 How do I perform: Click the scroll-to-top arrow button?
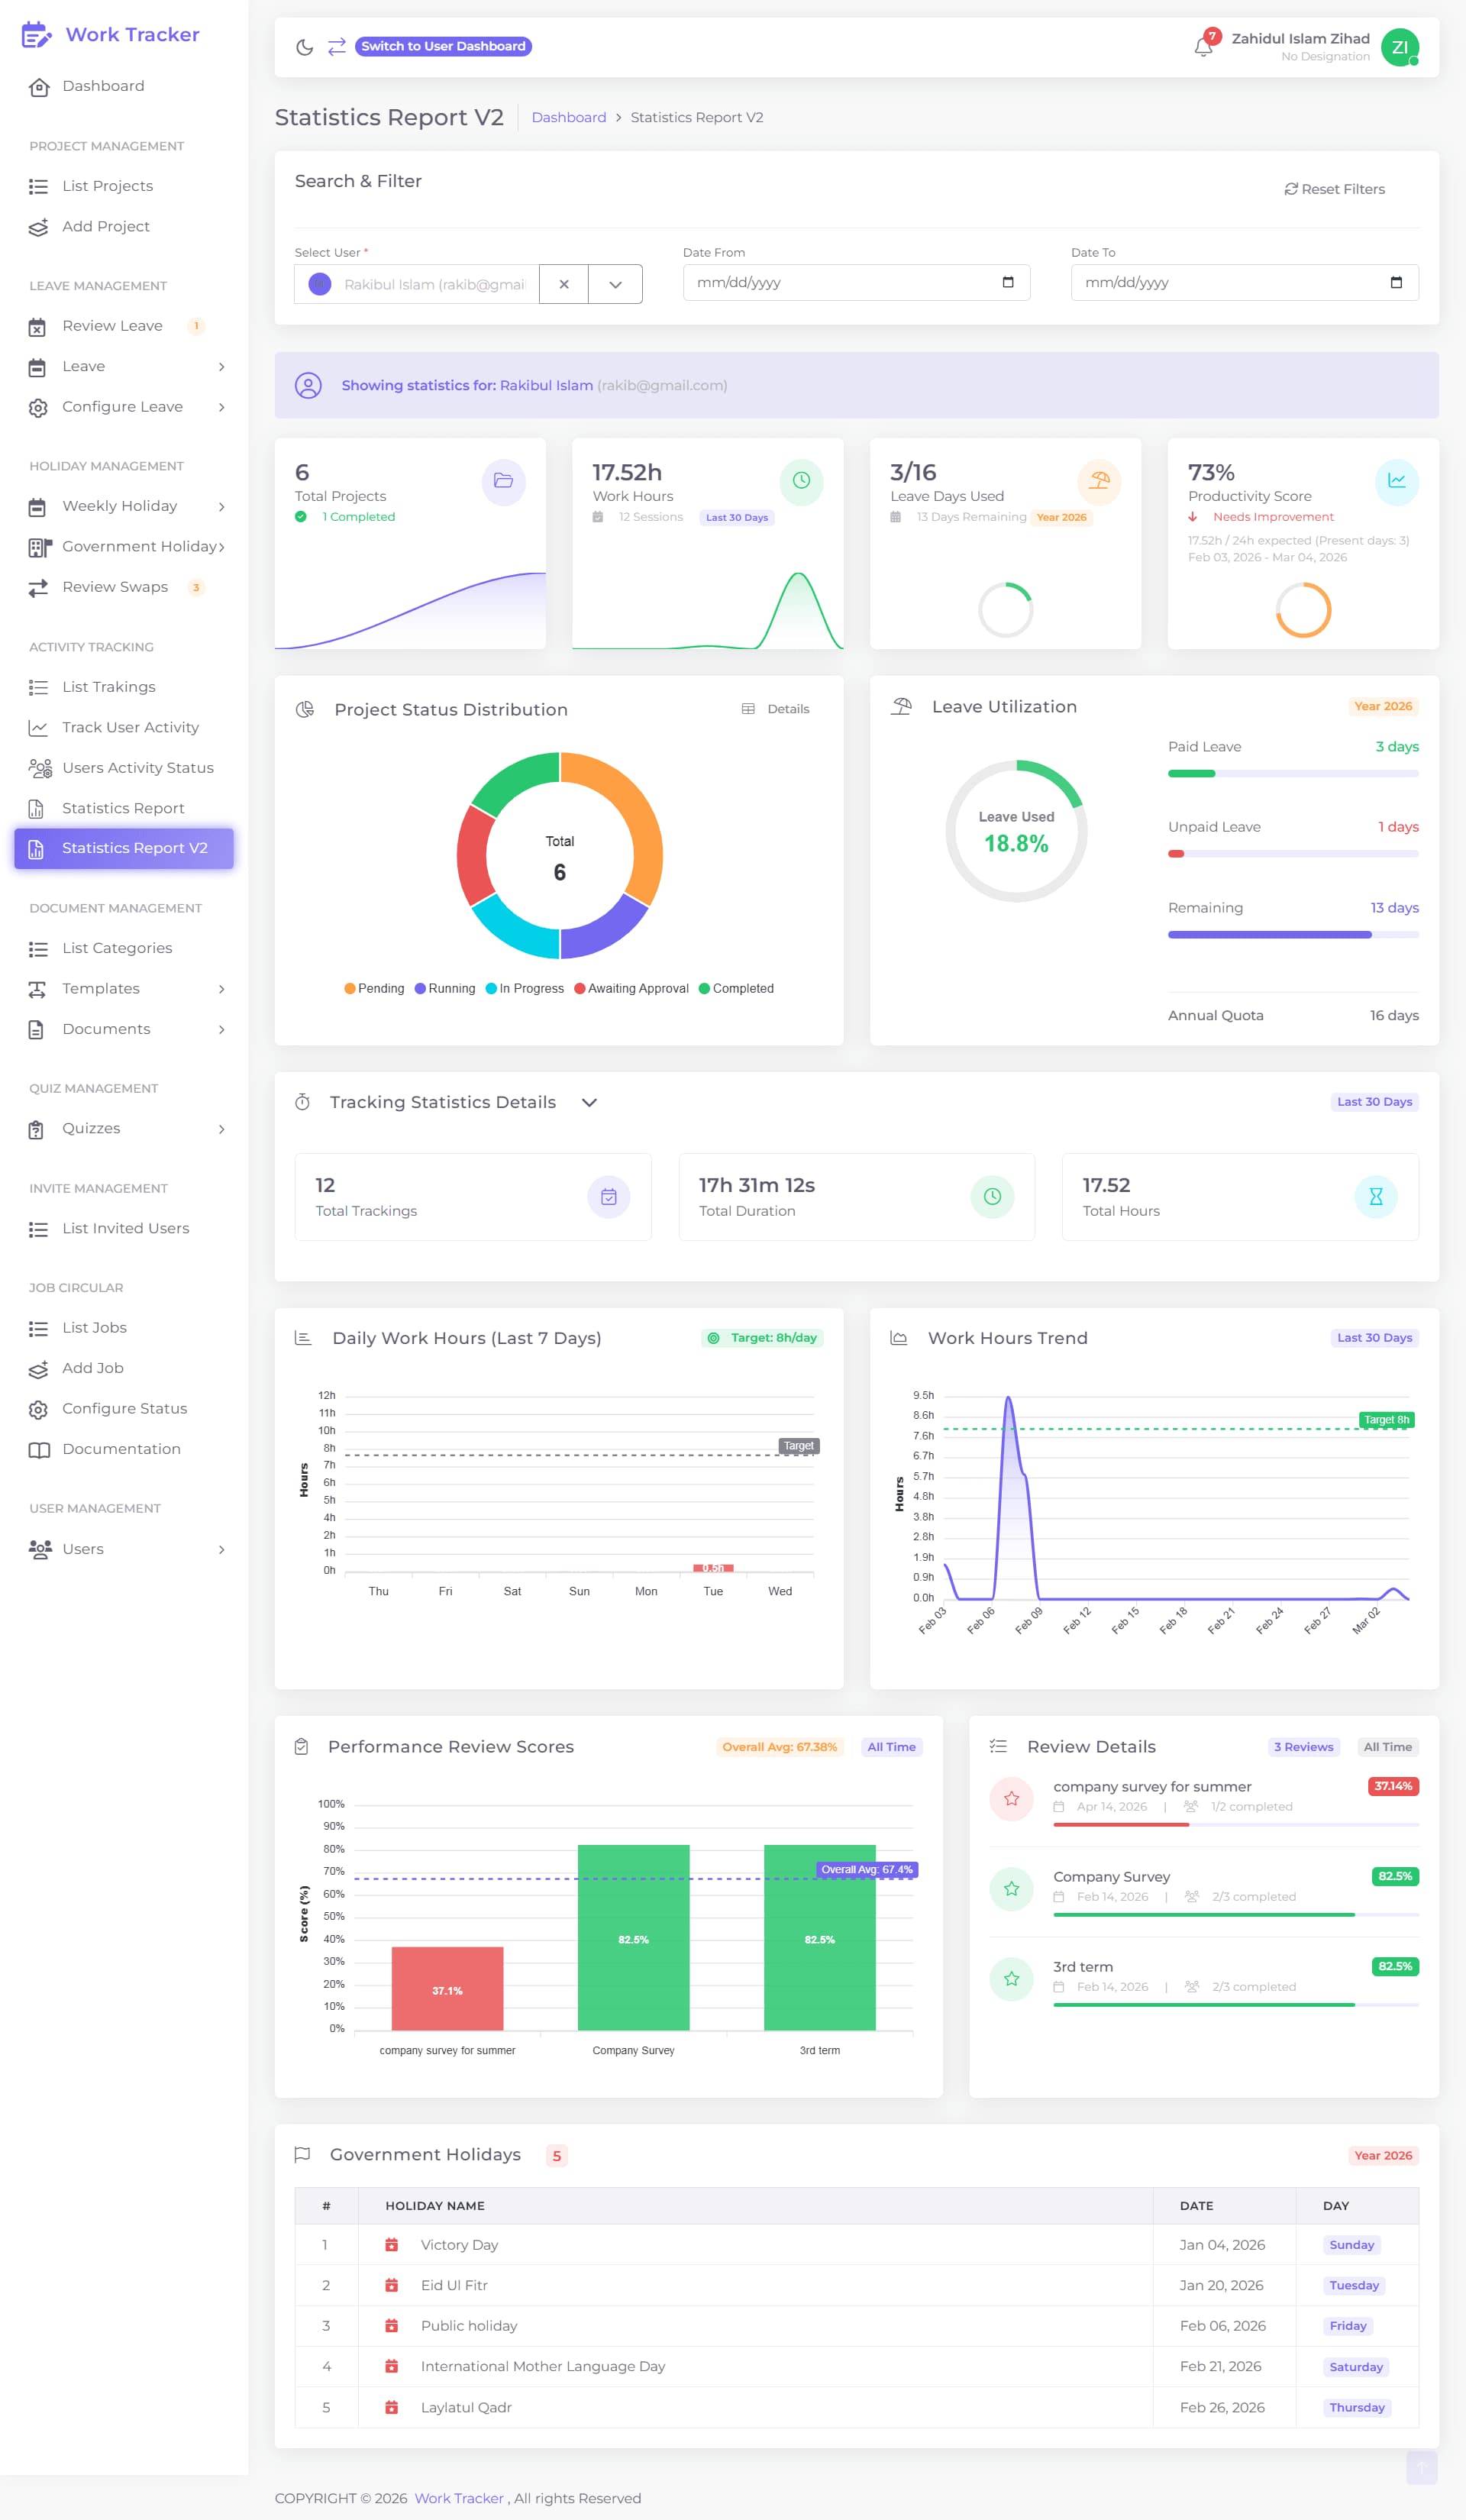click(x=1421, y=2467)
